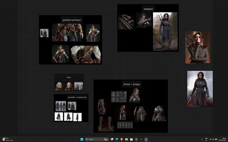
Task: Select the four-figure lineup in shoulder group
Action: (x=61, y=106)
